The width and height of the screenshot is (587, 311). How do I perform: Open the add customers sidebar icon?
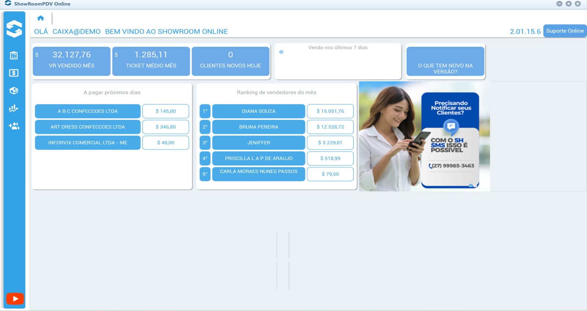click(14, 126)
